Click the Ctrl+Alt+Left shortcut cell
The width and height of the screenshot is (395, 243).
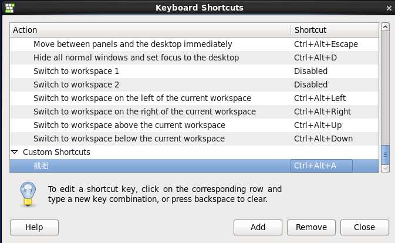pos(320,98)
